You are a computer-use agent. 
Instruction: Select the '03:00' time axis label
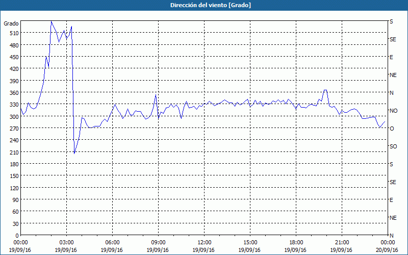(66, 243)
